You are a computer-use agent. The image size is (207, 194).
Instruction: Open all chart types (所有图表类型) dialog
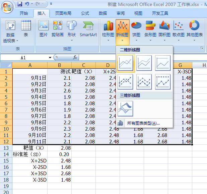coord(143,123)
